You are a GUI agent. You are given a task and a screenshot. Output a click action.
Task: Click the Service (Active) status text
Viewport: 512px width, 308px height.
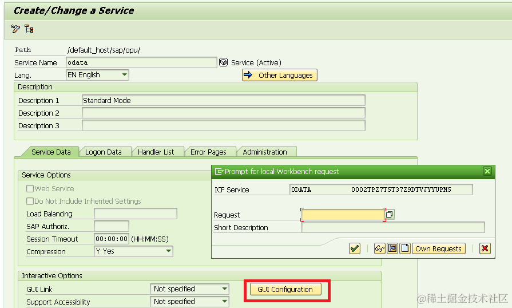pyautogui.click(x=256, y=62)
